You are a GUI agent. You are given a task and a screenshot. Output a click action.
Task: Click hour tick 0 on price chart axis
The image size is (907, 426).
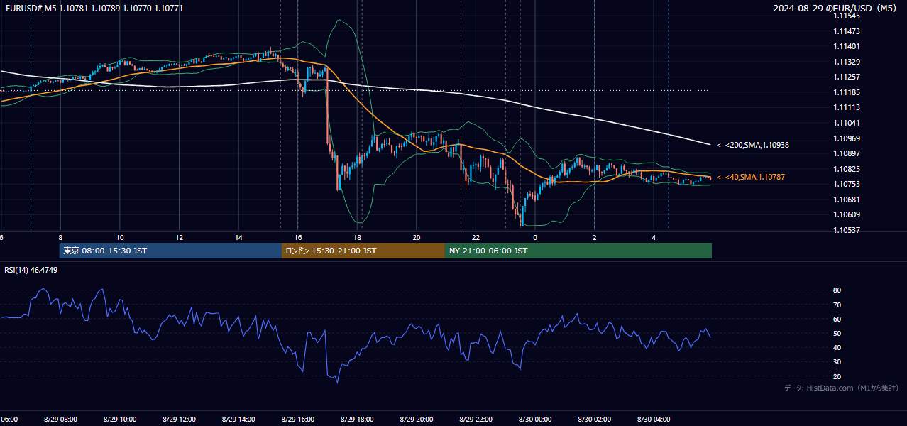[535, 237]
